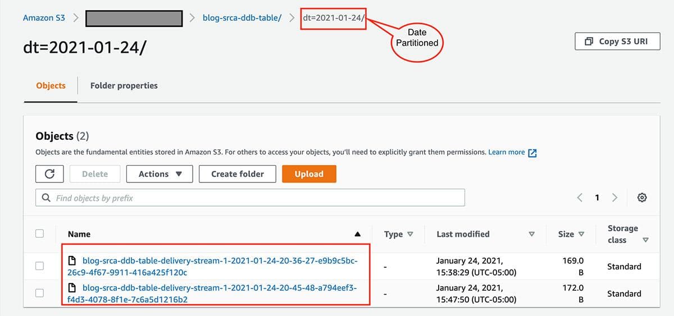Click the refresh objects icon button
The height and width of the screenshot is (316, 674).
coord(49,174)
